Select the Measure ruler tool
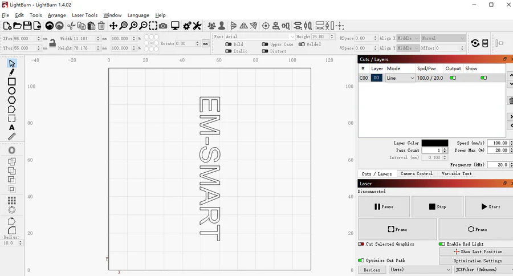 (12, 136)
